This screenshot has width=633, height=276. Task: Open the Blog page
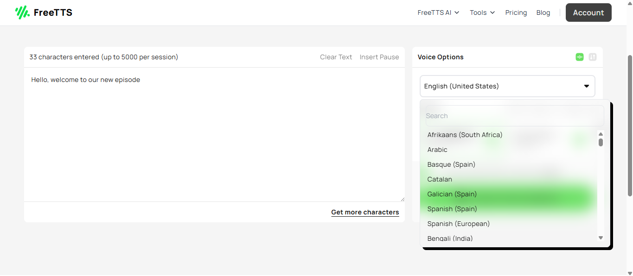coord(543,13)
